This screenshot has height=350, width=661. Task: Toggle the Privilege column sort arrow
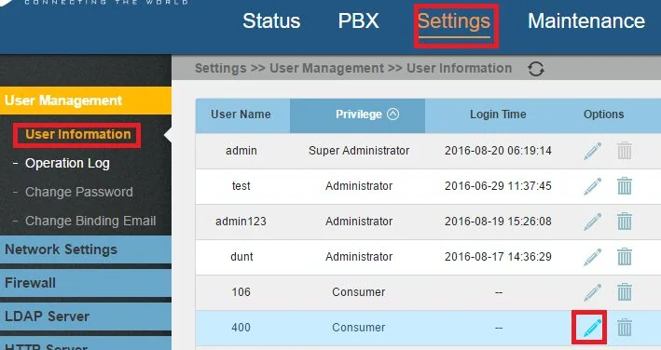coord(392,114)
